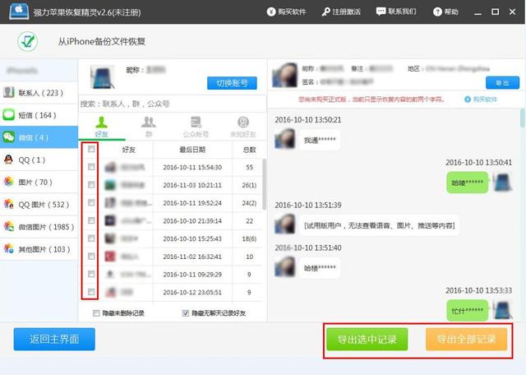Check the row dated 2016-10-10 21:39:14
This screenshot has height=375, width=526.
coord(91,220)
